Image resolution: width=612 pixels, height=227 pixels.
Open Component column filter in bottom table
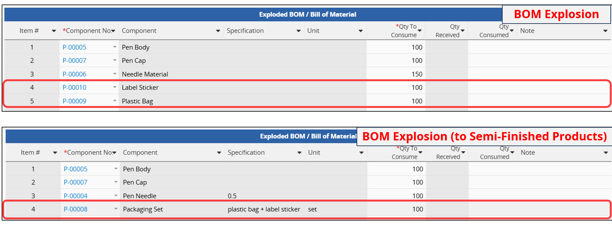point(219,153)
